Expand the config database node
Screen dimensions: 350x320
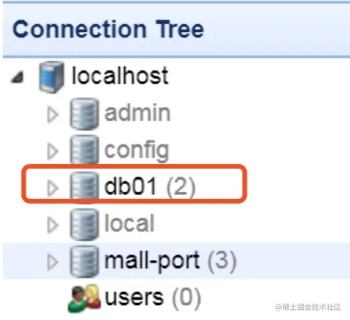[x=52, y=151]
